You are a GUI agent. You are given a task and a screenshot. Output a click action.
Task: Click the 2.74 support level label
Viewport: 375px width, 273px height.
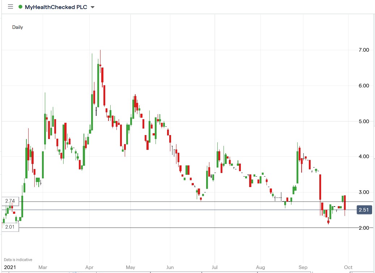tap(10, 201)
